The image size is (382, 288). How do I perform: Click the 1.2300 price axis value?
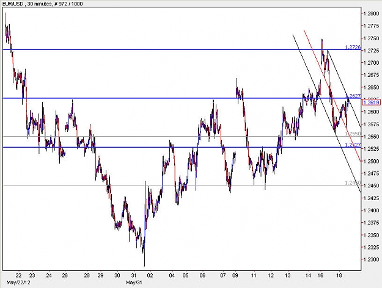click(371, 259)
